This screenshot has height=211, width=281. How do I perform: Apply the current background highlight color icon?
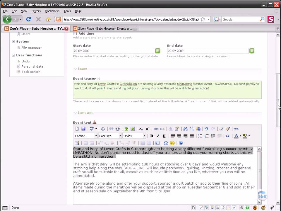click(x=245, y=136)
